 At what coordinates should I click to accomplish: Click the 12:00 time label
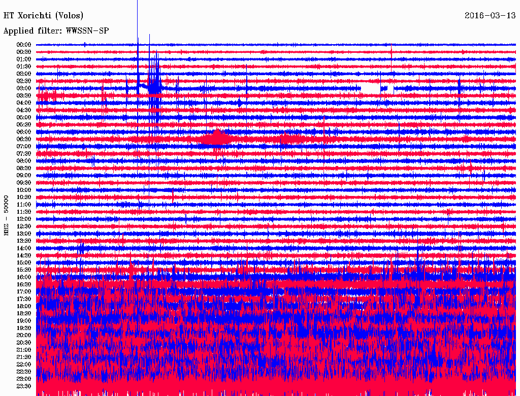(24, 219)
